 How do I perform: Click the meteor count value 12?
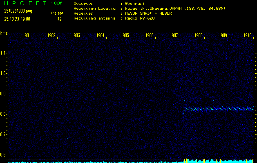pyautogui.click(x=60, y=19)
